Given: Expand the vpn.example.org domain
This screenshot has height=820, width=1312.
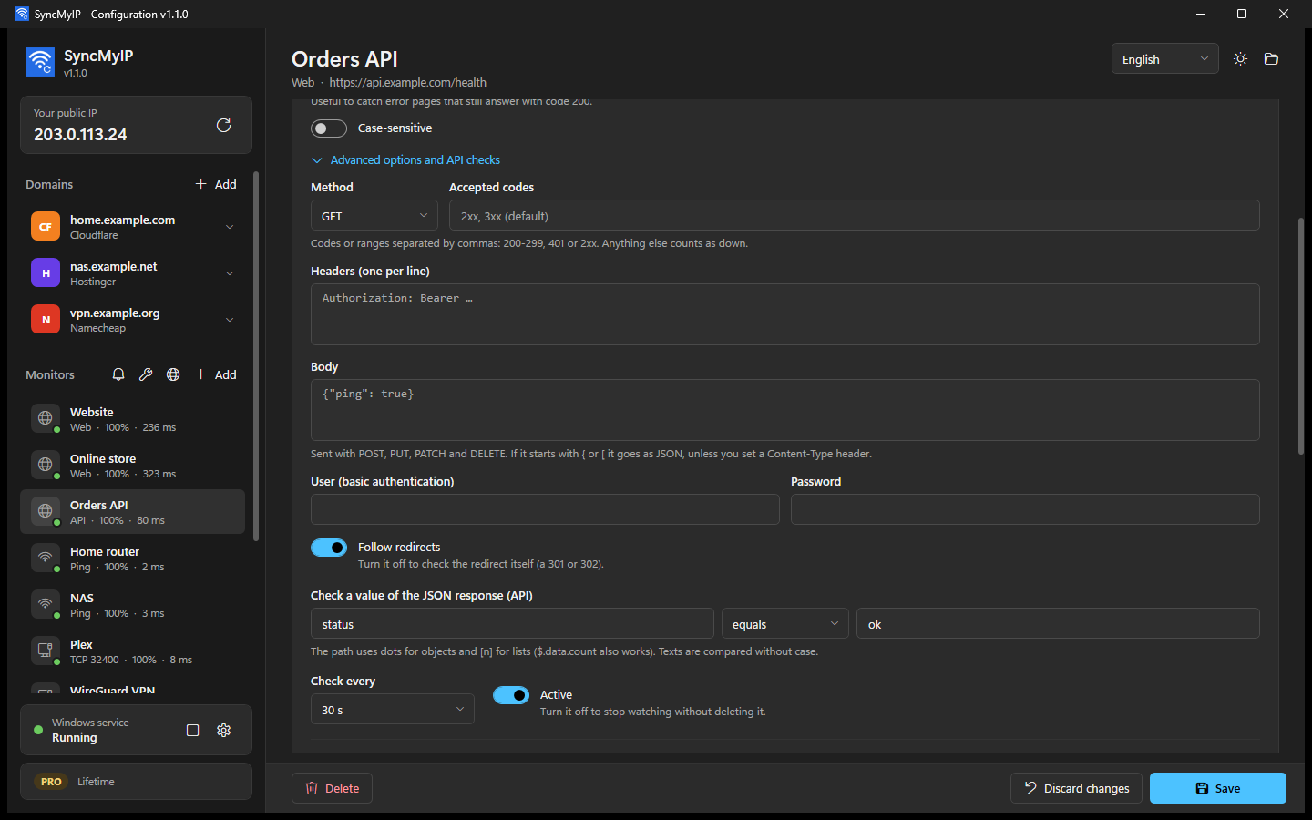Looking at the screenshot, I should (x=230, y=320).
